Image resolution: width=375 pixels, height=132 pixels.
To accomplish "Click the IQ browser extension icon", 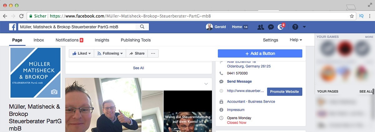I will pyautogui.click(x=361, y=16).
